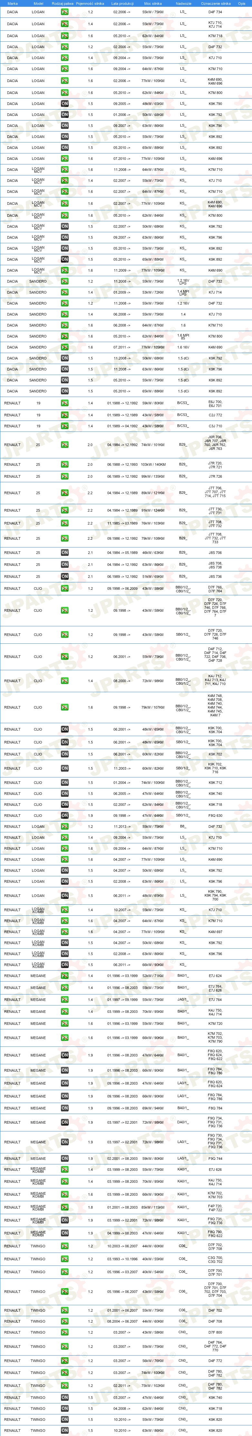252x1436 pixels.
Task: Select the 46kW / 63KM power cell
Action: pyautogui.click(x=153, y=552)
